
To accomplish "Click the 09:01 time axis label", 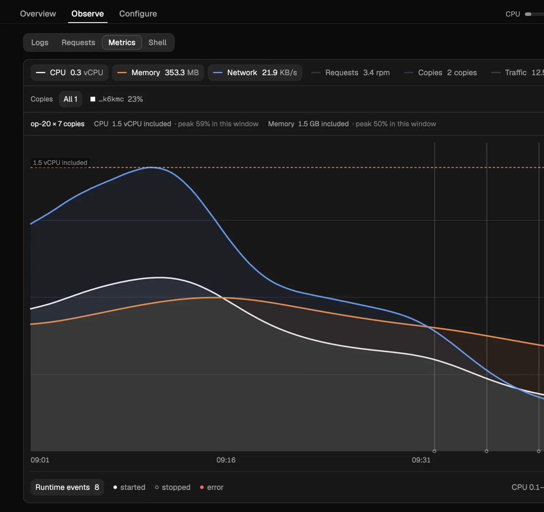I will click(x=40, y=460).
